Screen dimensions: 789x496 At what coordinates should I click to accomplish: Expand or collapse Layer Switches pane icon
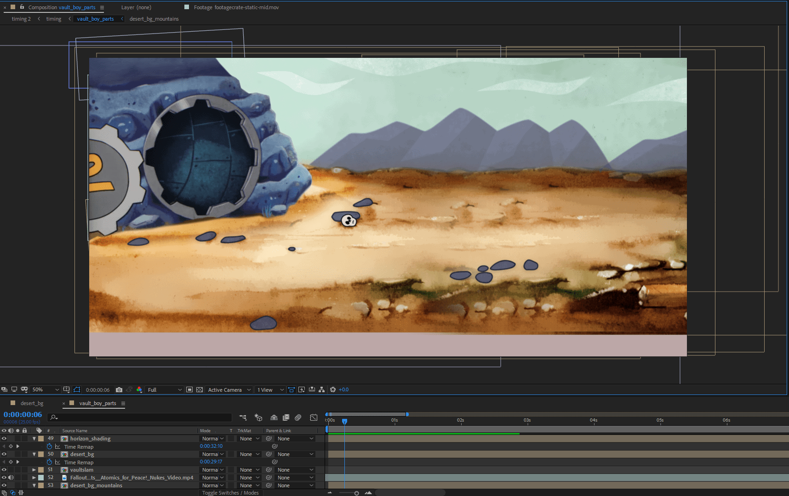[4, 493]
